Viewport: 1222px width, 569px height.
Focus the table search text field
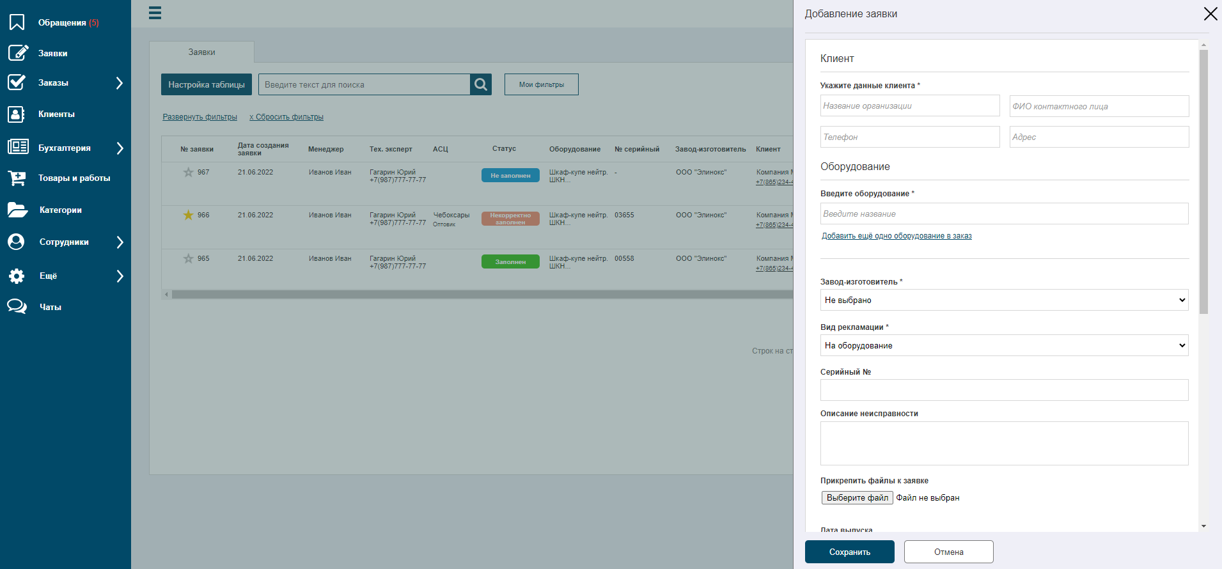pyautogui.click(x=364, y=84)
